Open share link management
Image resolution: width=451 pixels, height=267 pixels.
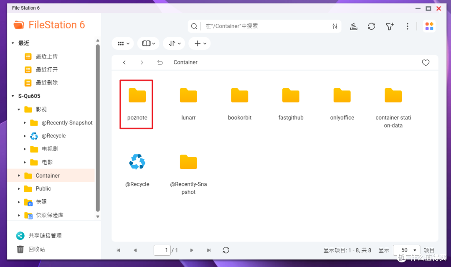tap(39, 236)
